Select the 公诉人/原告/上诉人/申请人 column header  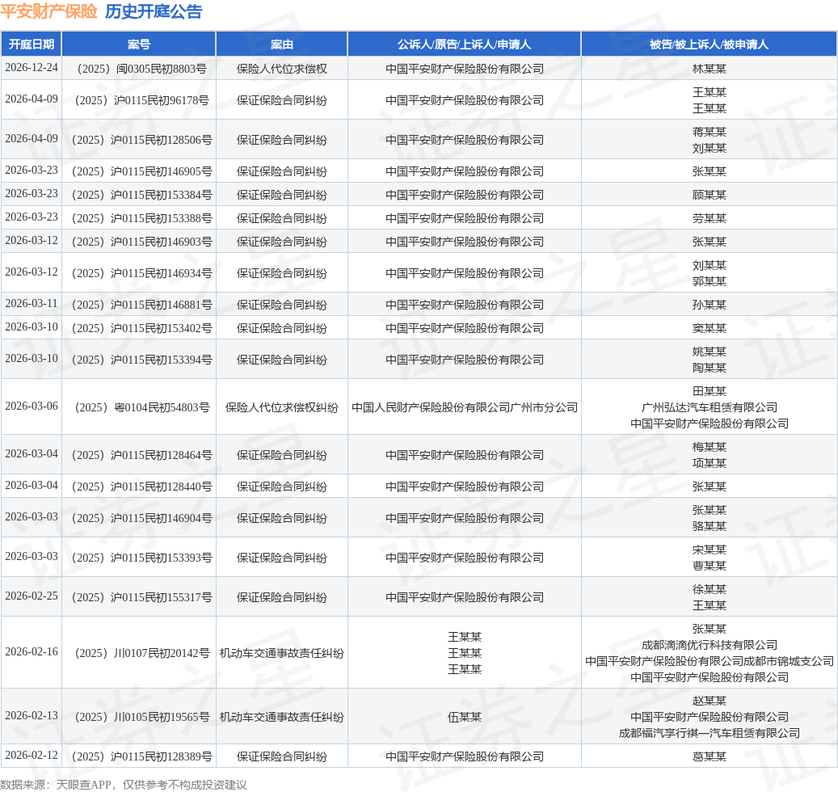(464, 44)
